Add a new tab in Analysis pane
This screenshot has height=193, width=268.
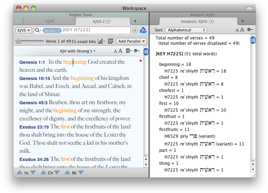242,21
